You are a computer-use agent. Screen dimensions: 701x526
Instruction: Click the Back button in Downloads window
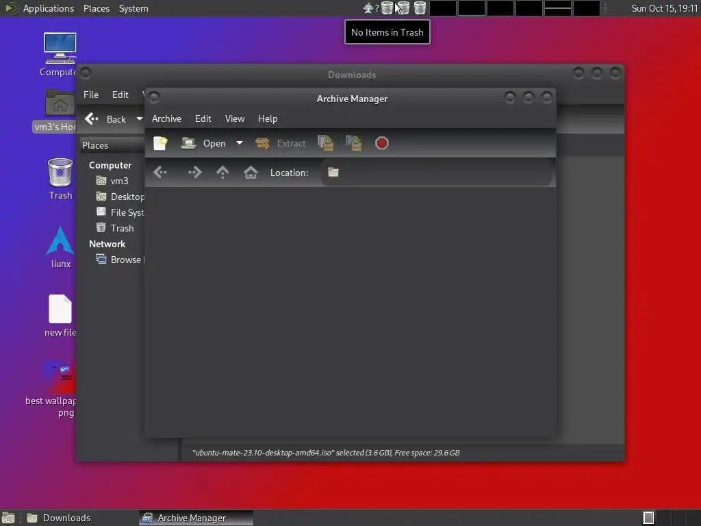click(x=106, y=119)
